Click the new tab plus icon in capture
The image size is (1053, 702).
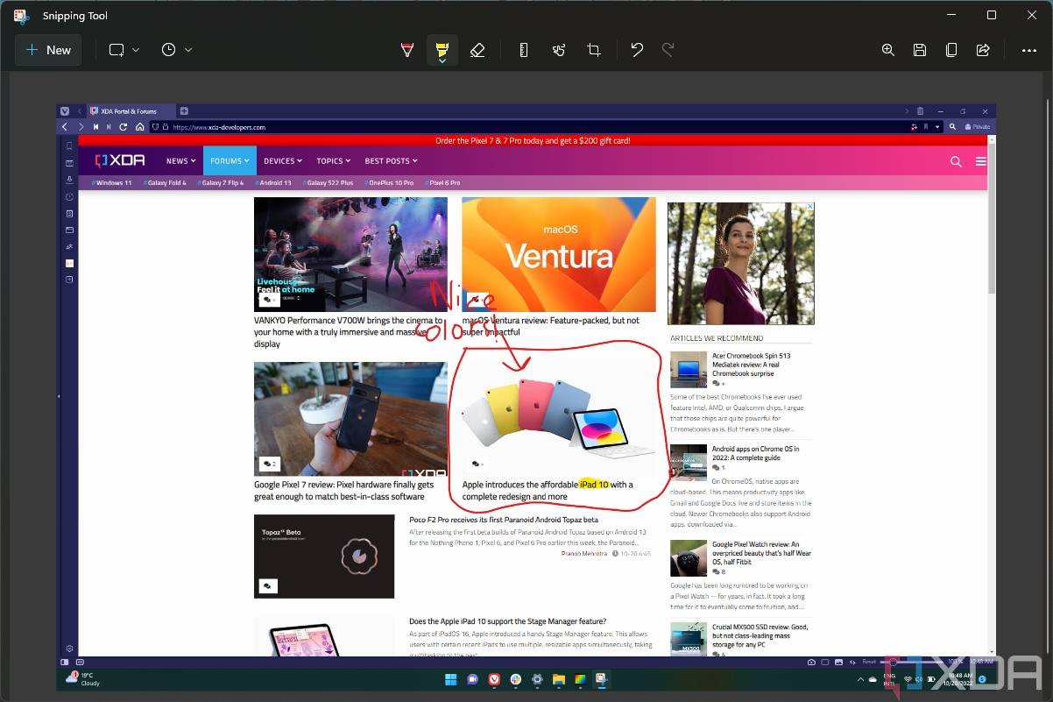coord(184,111)
